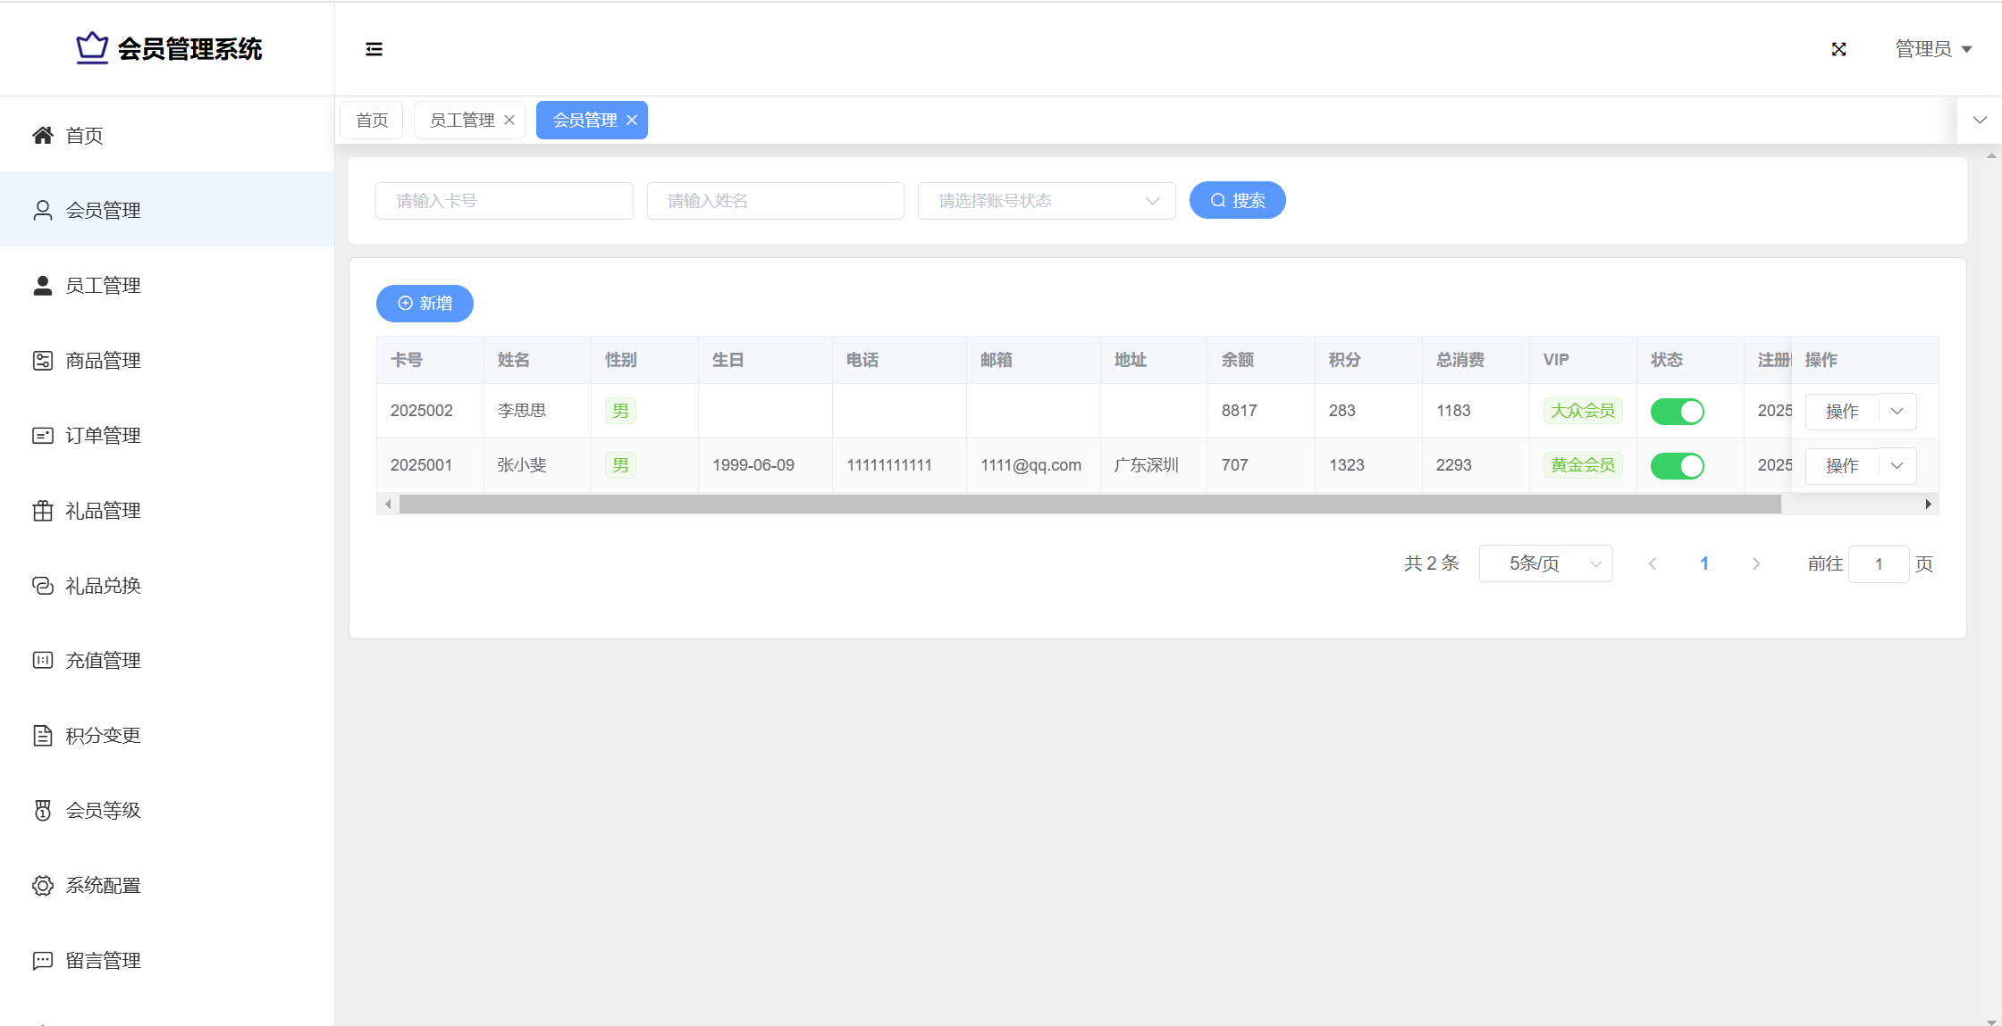The height and width of the screenshot is (1026, 2002).
Task: Toggle status switch for 张小斐
Action: click(x=1677, y=466)
